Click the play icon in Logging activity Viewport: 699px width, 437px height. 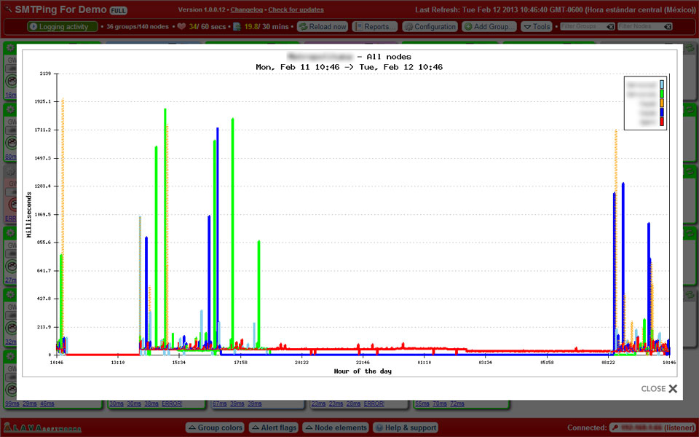(x=33, y=27)
